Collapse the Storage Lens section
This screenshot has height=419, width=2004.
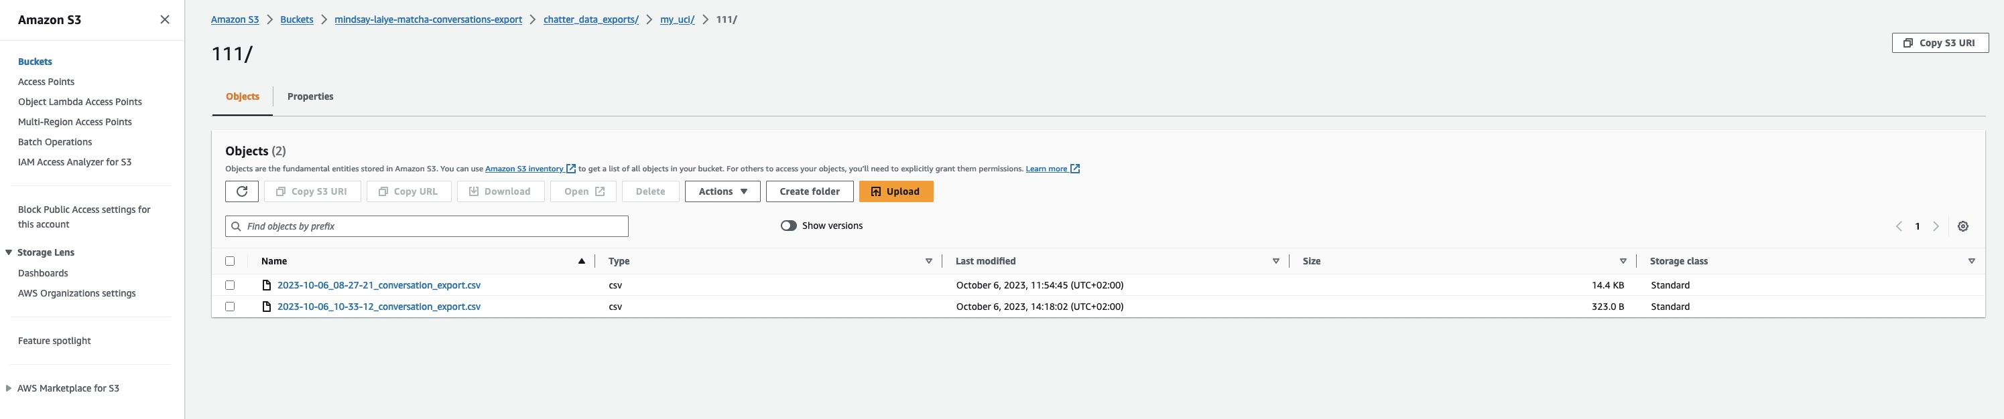click(x=9, y=252)
